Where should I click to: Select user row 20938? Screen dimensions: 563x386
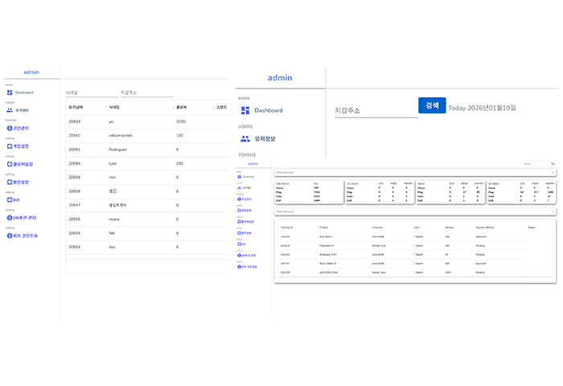pos(147,191)
